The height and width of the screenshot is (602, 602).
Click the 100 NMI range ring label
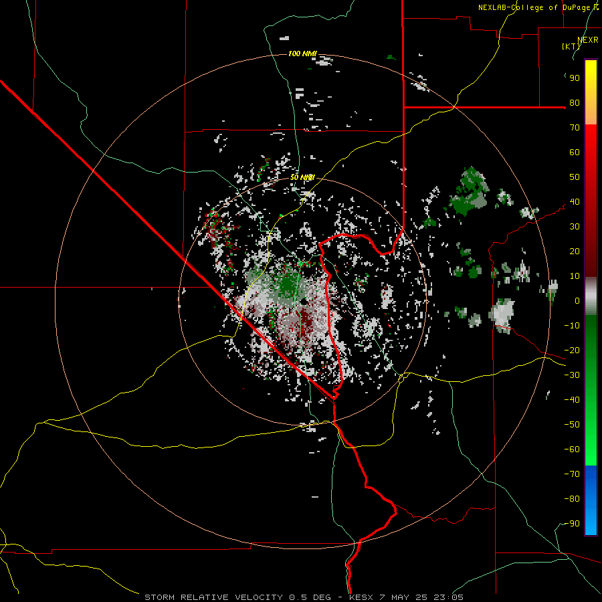[302, 54]
